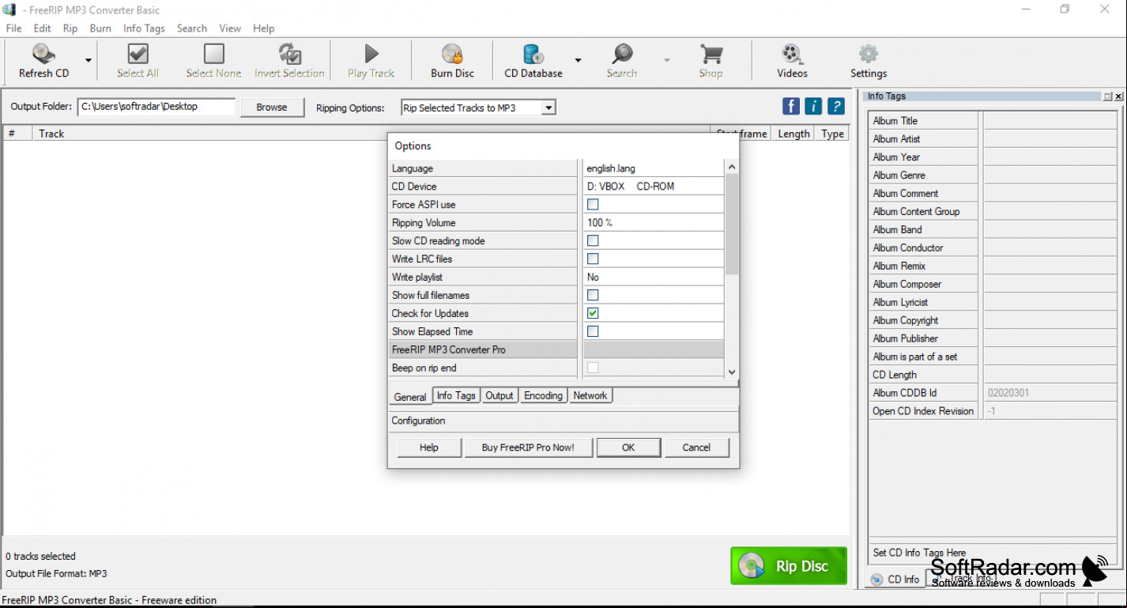Viewport: 1127px width, 608px height.
Task: Click the Options list scroll down arrow
Action: [x=732, y=372]
